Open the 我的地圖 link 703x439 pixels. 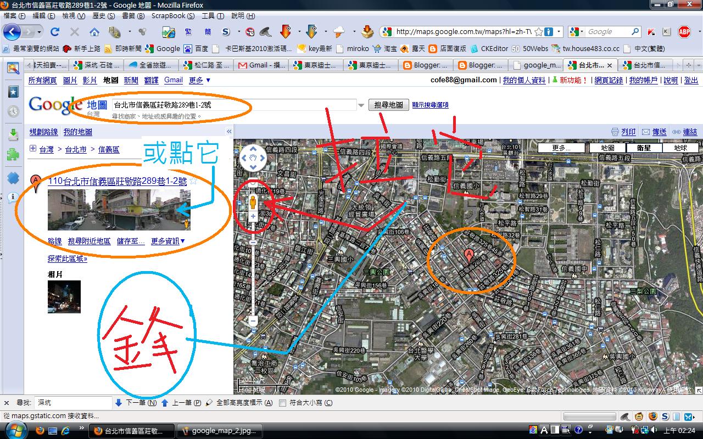pos(77,132)
